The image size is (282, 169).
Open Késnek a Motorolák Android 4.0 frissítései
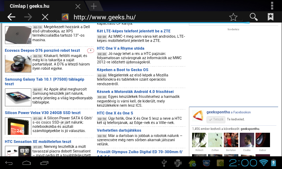[135, 92]
